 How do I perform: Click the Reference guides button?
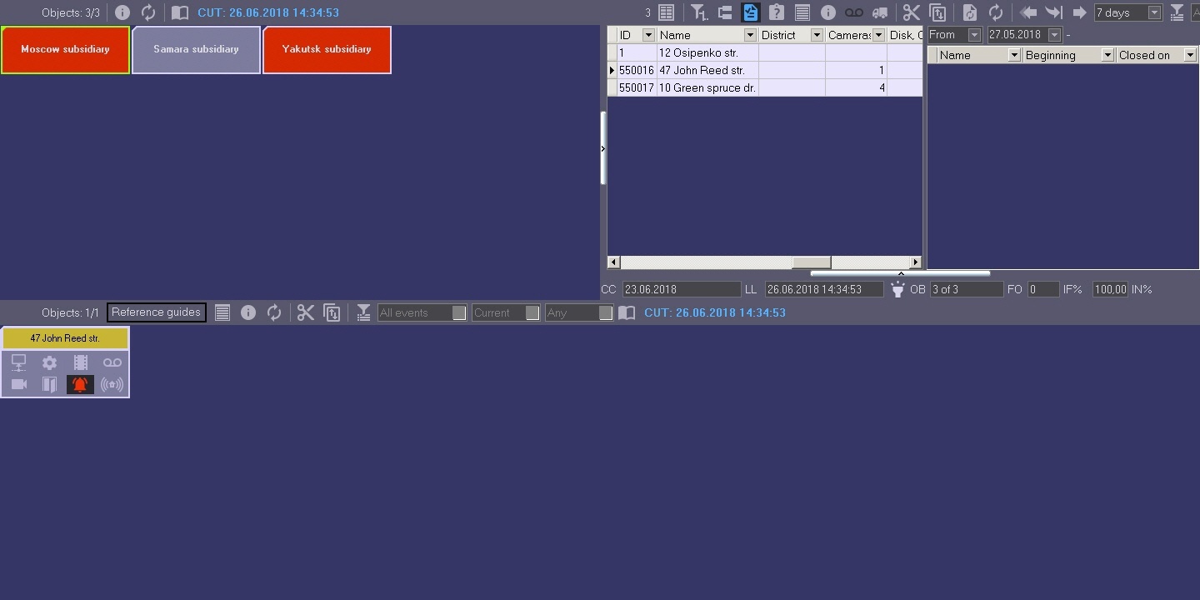[157, 312]
